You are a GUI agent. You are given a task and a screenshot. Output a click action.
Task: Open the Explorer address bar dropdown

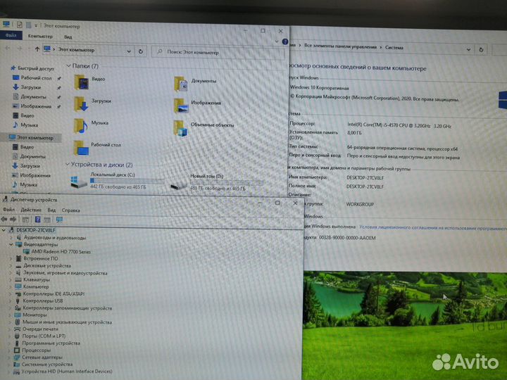click(x=129, y=51)
